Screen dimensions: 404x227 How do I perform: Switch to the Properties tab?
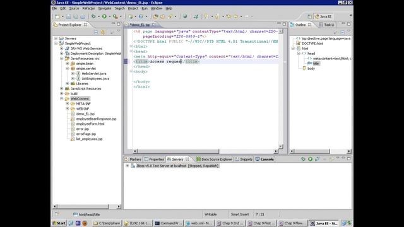[x=154, y=160]
